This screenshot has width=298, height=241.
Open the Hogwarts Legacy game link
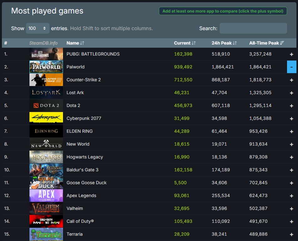click(85, 157)
